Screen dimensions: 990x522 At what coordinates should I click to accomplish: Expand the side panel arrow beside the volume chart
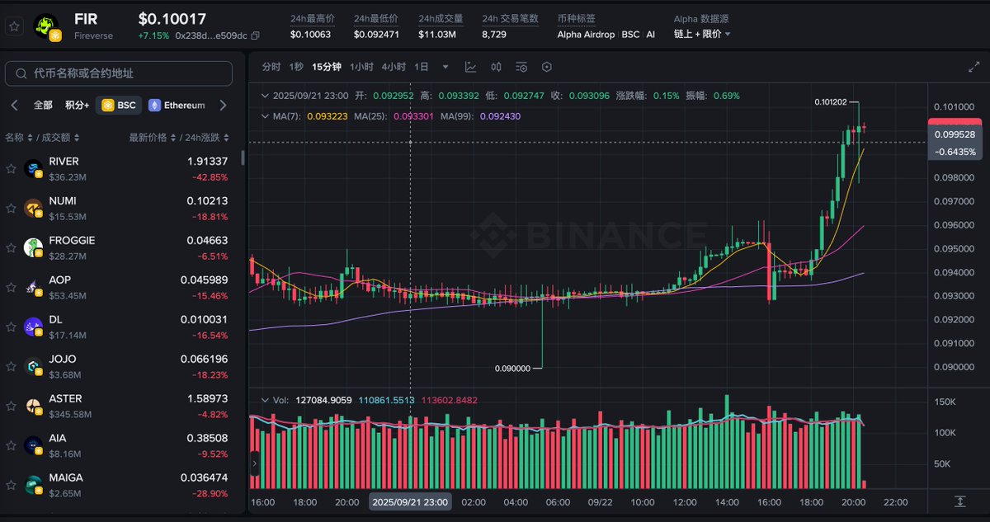pyautogui.click(x=255, y=463)
